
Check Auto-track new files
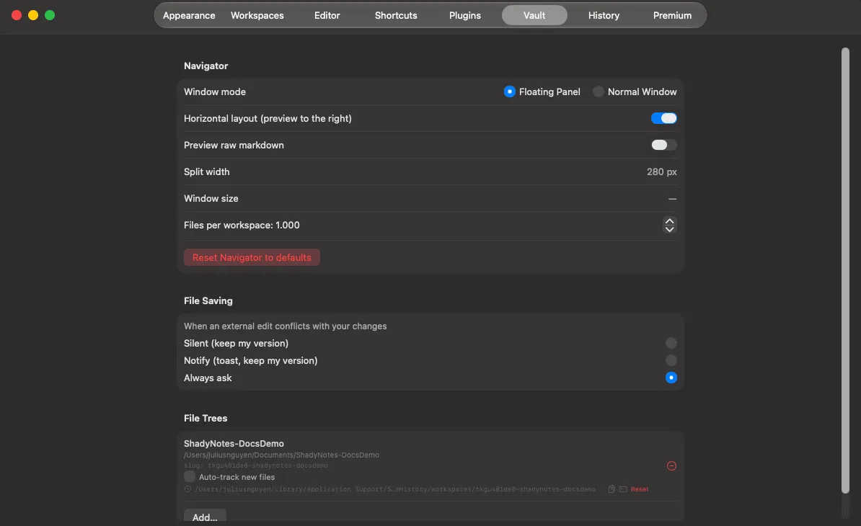[190, 476]
